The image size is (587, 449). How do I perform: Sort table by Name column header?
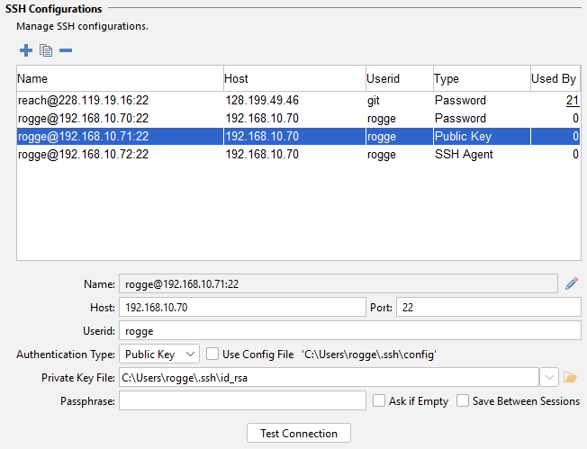point(119,79)
